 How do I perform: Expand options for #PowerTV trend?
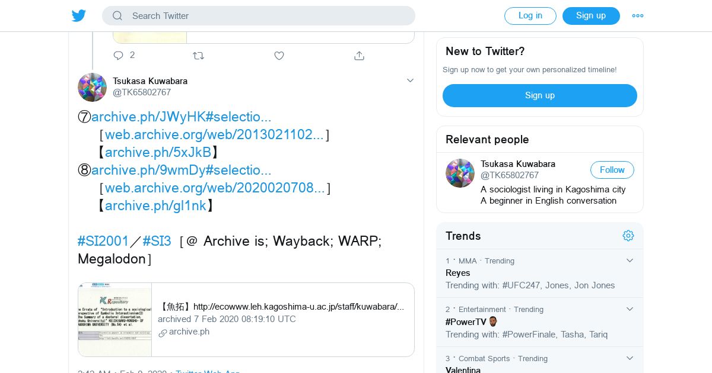(x=630, y=309)
